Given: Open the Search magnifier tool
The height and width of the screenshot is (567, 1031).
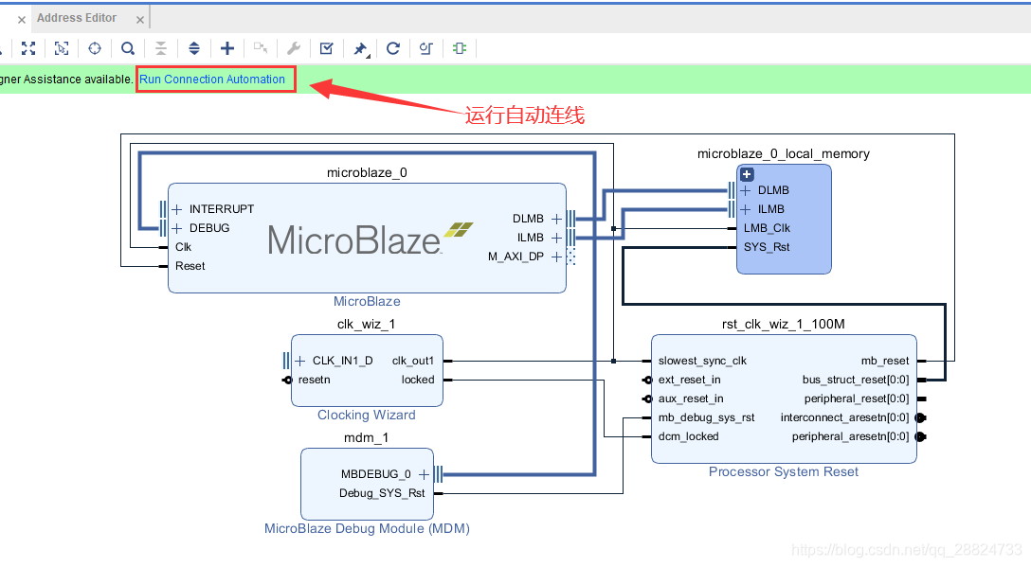Looking at the screenshot, I should point(128,48).
